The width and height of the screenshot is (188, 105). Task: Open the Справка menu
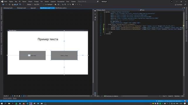tap(73, 1)
